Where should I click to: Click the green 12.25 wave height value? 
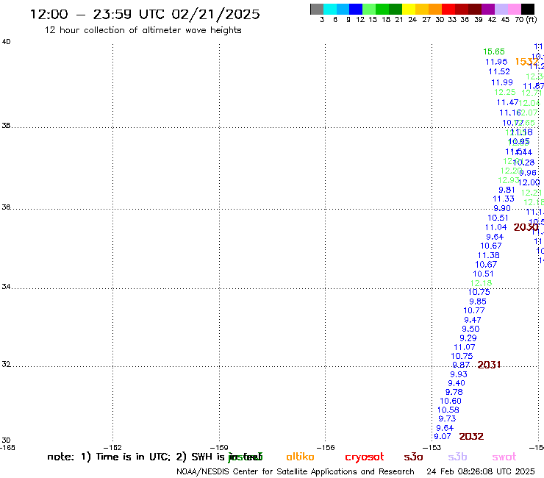pos(504,92)
